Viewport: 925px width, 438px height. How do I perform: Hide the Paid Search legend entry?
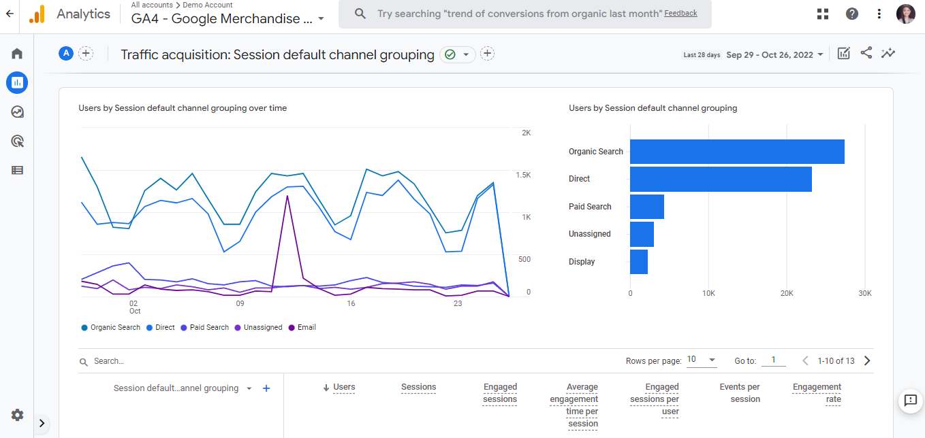coord(204,327)
